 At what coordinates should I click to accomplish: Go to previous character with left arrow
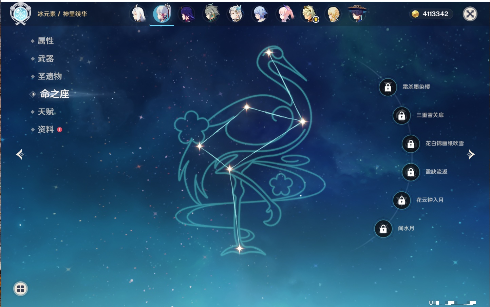[x=20, y=154]
